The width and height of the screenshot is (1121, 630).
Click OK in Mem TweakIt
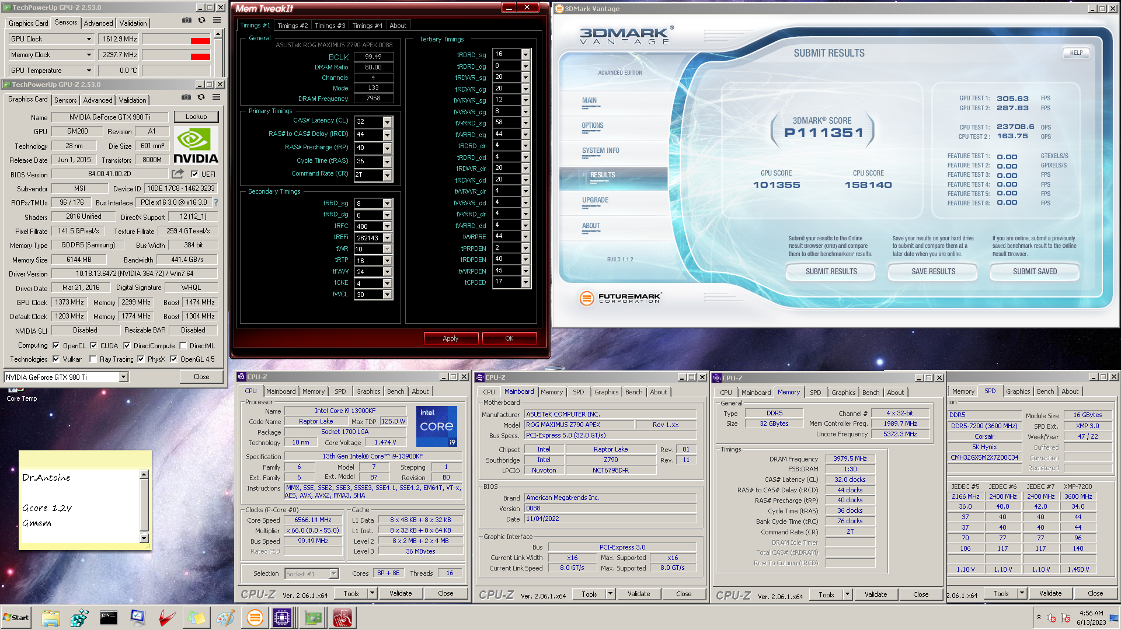[509, 338]
